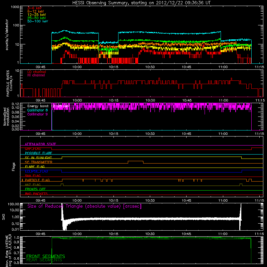Select the 6-12 keV legend label
This screenshot has width=267, height=267.
click(36, 11)
